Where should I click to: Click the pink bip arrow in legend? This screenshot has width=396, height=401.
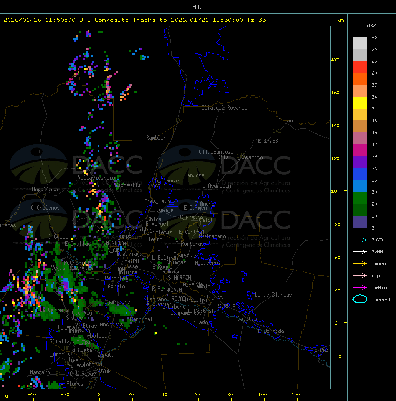click(x=360, y=275)
